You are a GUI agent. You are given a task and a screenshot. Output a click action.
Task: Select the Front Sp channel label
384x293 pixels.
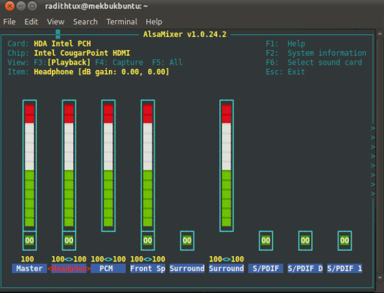point(148,268)
